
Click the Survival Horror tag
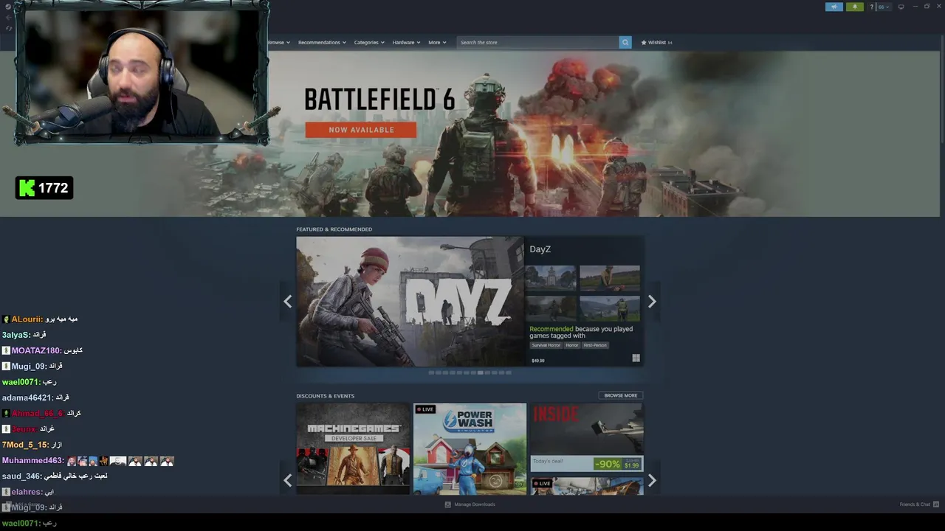(x=546, y=345)
